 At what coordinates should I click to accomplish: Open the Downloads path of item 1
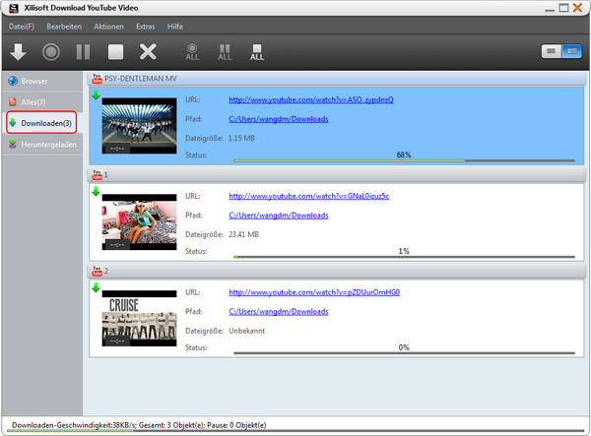click(279, 216)
